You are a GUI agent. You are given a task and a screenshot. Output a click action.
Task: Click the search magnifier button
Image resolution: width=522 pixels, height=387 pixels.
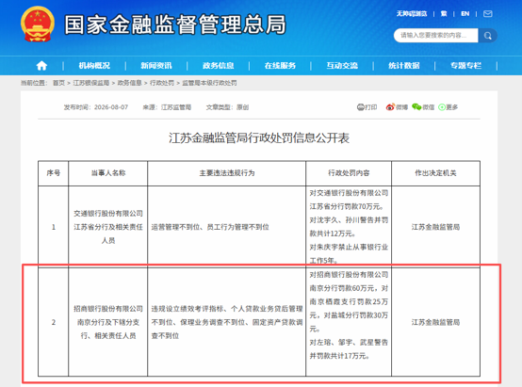pos(488,36)
